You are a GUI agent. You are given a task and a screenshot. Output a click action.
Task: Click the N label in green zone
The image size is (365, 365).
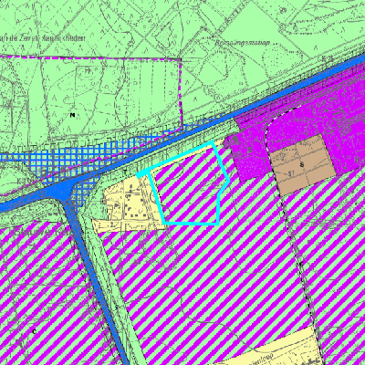tap(72, 115)
